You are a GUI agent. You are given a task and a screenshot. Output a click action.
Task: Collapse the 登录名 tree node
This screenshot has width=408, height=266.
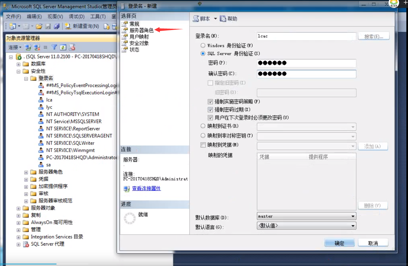point(26,79)
